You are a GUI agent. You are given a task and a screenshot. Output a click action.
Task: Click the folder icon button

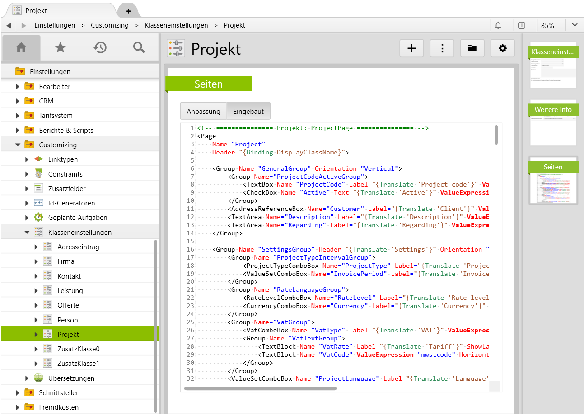click(x=472, y=48)
